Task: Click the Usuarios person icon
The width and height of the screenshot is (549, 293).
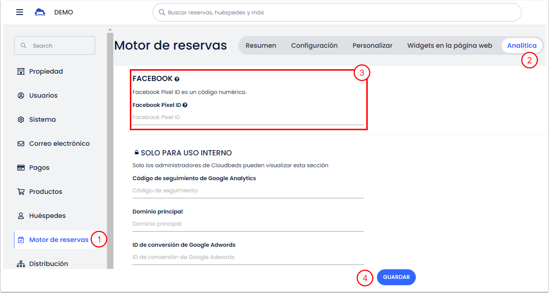Action: click(x=21, y=95)
